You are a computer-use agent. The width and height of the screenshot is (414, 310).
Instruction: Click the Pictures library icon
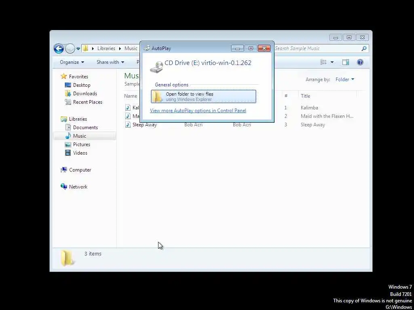click(x=68, y=145)
